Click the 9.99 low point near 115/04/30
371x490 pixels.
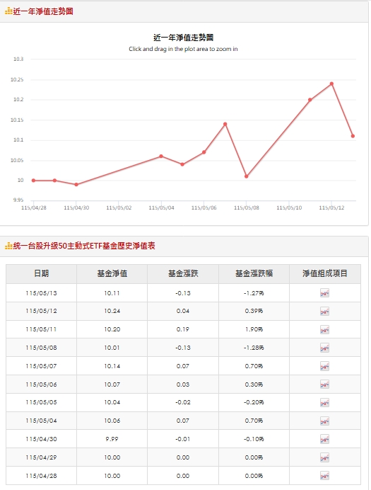coord(76,185)
